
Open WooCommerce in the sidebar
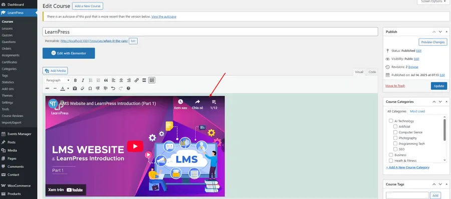coord(19,185)
